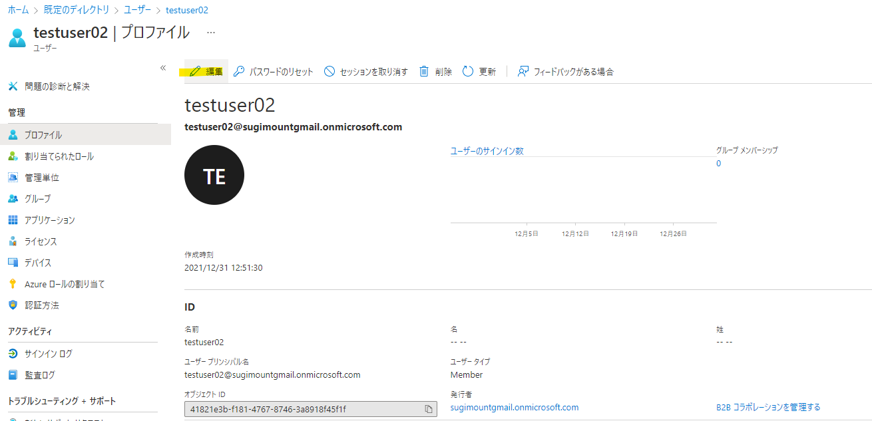The width and height of the screenshot is (872, 421).
Task: Open フィードバックがある場合 feedback option
Action: [523, 71]
